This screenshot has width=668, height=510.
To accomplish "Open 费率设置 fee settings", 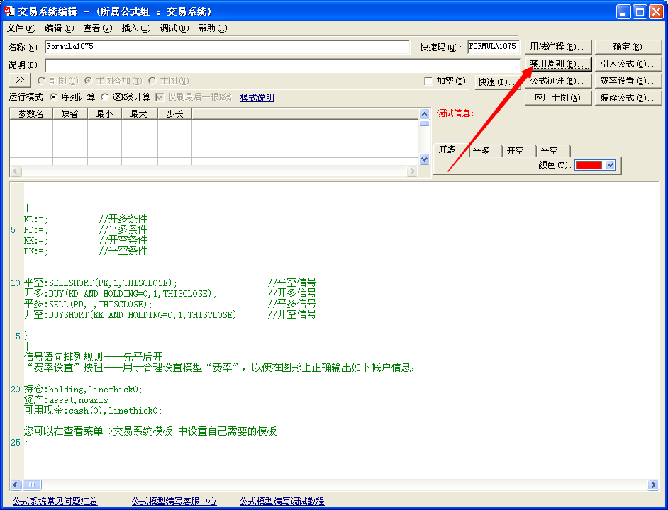I will pos(628,81).
